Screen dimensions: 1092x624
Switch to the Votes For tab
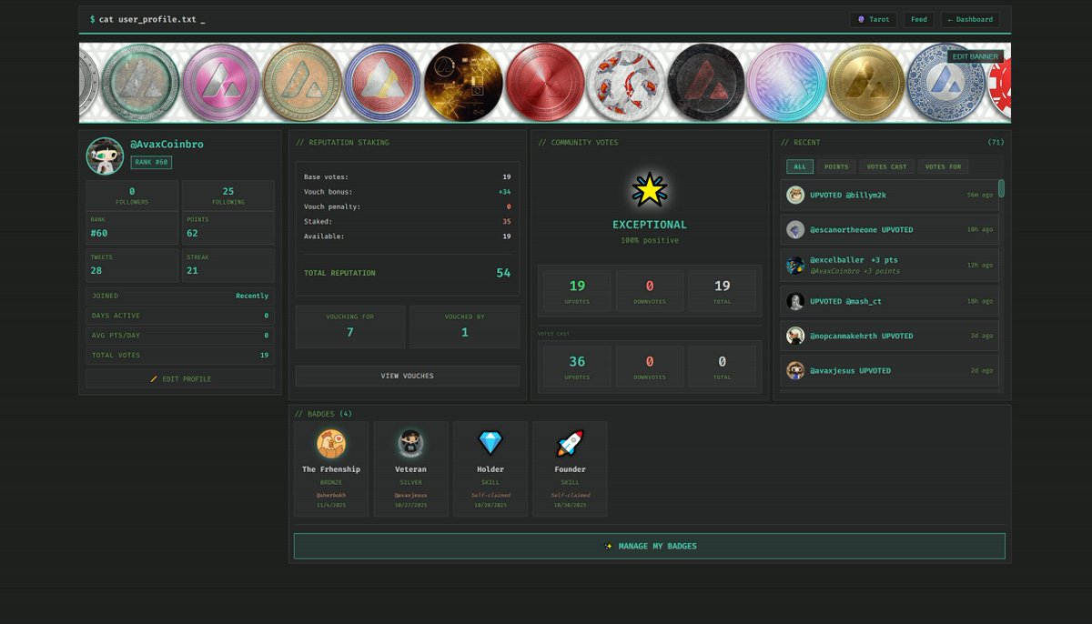(x=943, y=166)
